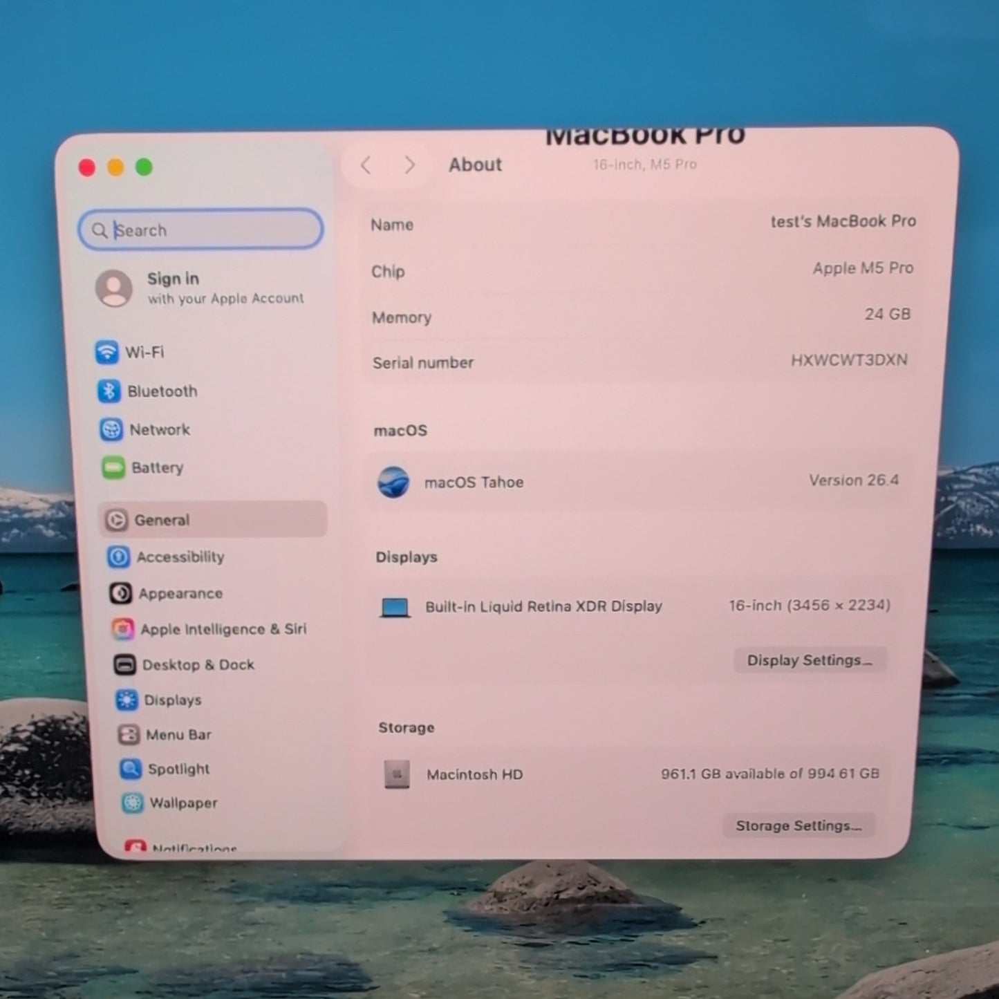Image resolution: width=999 pixels, height=999 pixels.
Task: Focus the Search field
Action: point(200,230)
